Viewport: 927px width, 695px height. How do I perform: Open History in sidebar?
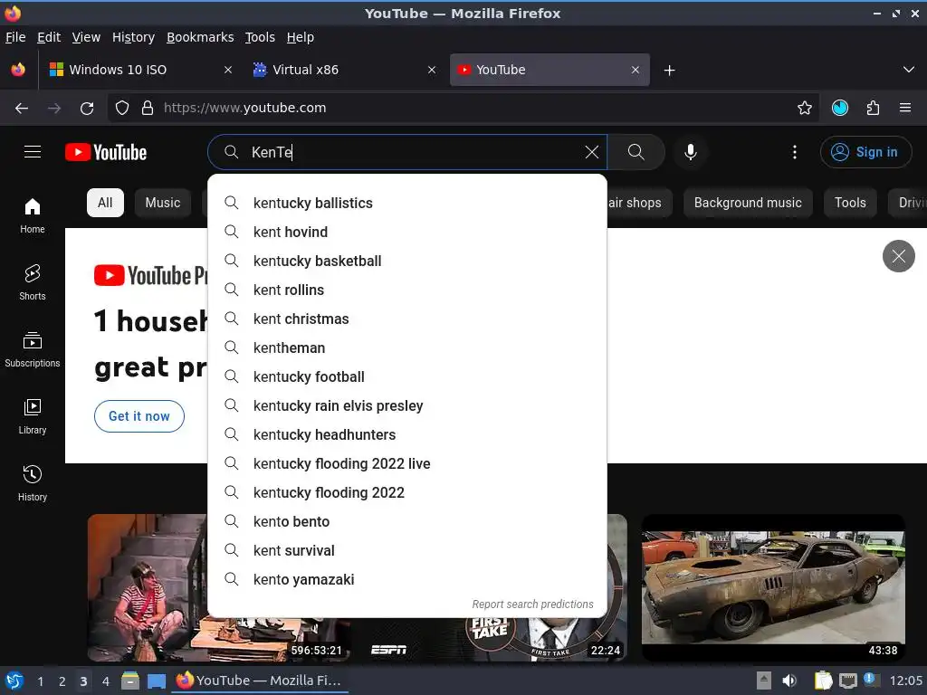pyautogui.click(x=32, y=483)
